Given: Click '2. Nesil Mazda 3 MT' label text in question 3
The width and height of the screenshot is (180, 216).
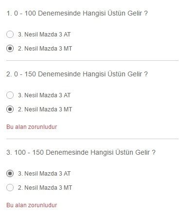Looking at the screenshot, I should [x=45, y=188].
